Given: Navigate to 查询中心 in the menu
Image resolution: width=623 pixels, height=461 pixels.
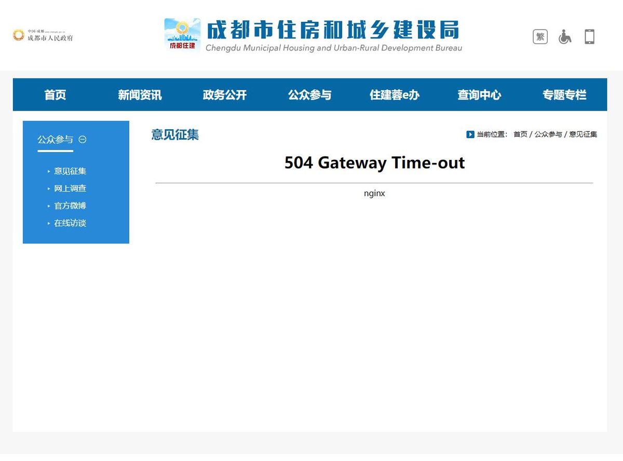Looking at the screenshot, I should [479, 95].
